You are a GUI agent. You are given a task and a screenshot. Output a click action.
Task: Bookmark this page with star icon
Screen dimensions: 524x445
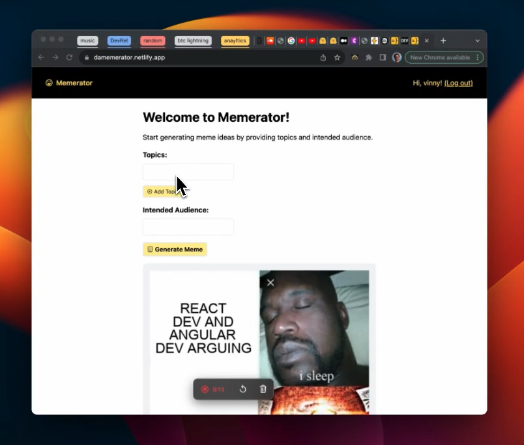337,57
